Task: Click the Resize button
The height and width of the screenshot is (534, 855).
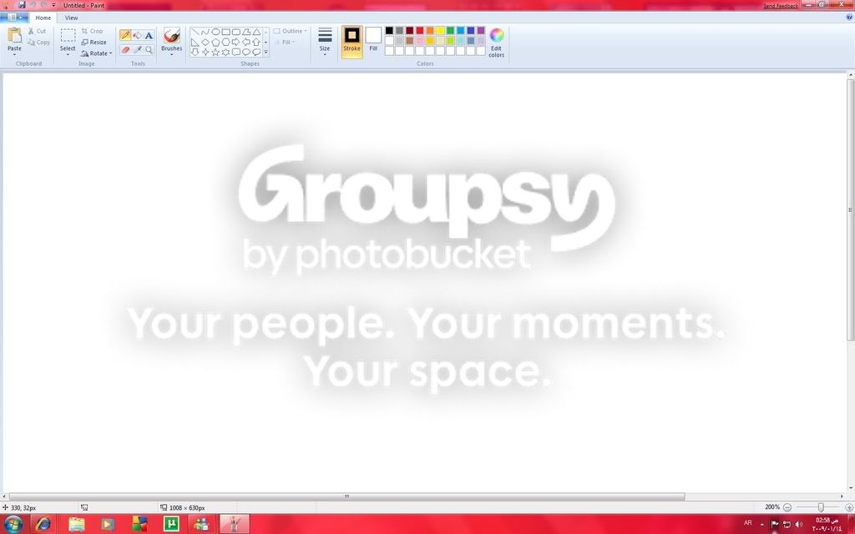Action: [x=94, y=42]
